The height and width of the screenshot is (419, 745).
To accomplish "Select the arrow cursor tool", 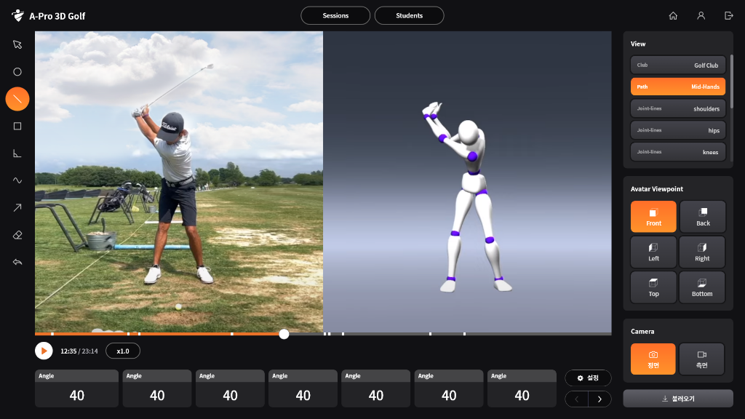I will point(17,44).
